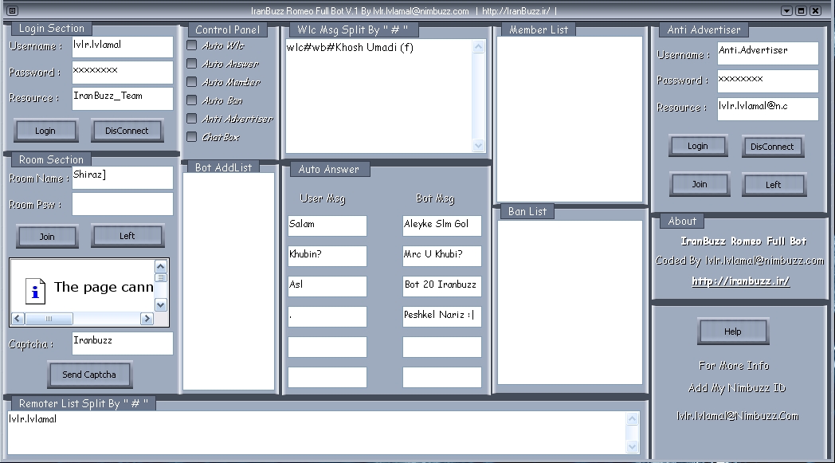Check the Auto Member option
The height and width of the screenshot is (463, 835).
(x=192, y=82)
